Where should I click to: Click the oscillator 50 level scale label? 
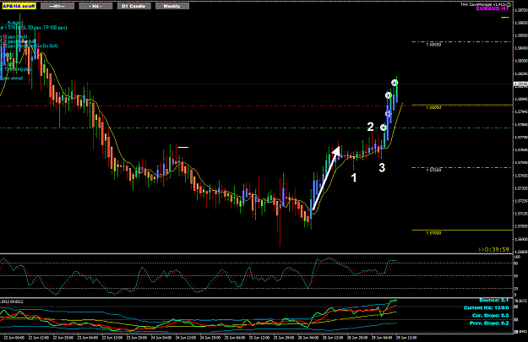tap(515, 276)
